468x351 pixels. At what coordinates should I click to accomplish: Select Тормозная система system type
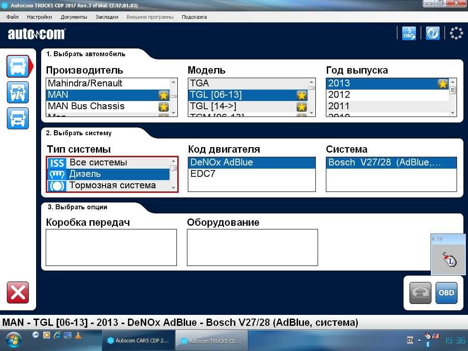[x=108, y=186]
